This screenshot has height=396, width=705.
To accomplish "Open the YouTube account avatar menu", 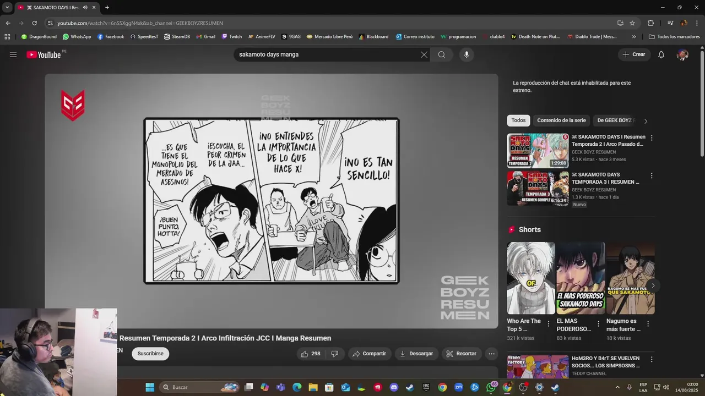I will 682,54.
